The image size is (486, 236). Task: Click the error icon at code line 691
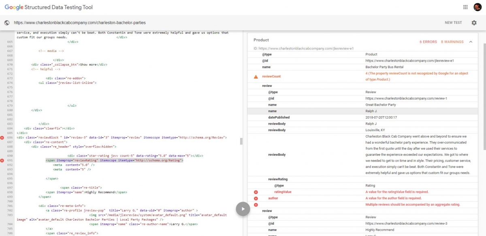click(2, 161)
